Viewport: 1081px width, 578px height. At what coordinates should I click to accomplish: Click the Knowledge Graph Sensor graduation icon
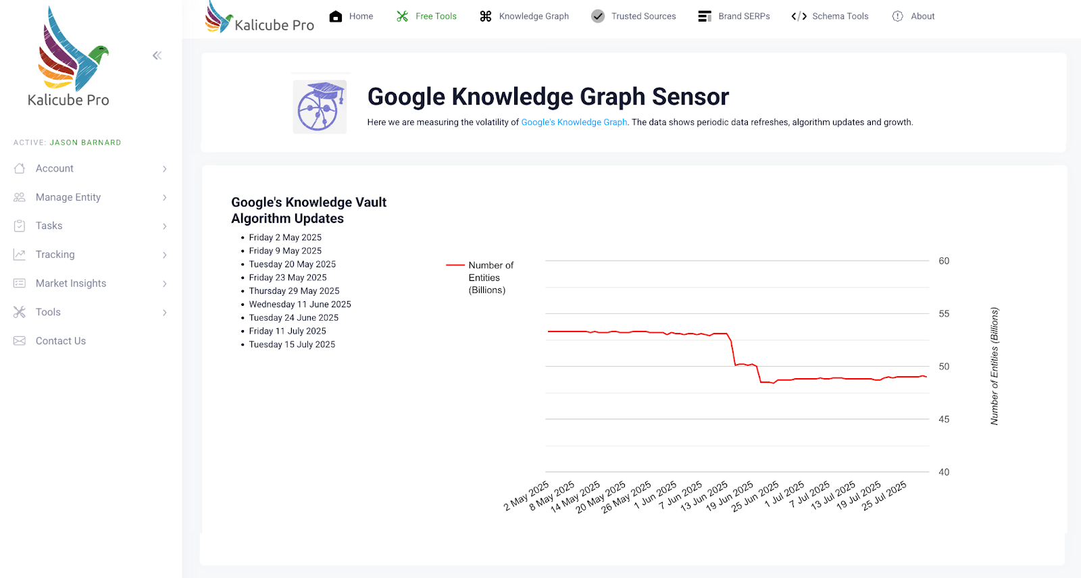coord(320,107)
